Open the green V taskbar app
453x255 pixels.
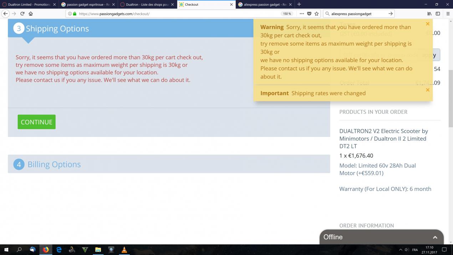click(x=85, y=250)
